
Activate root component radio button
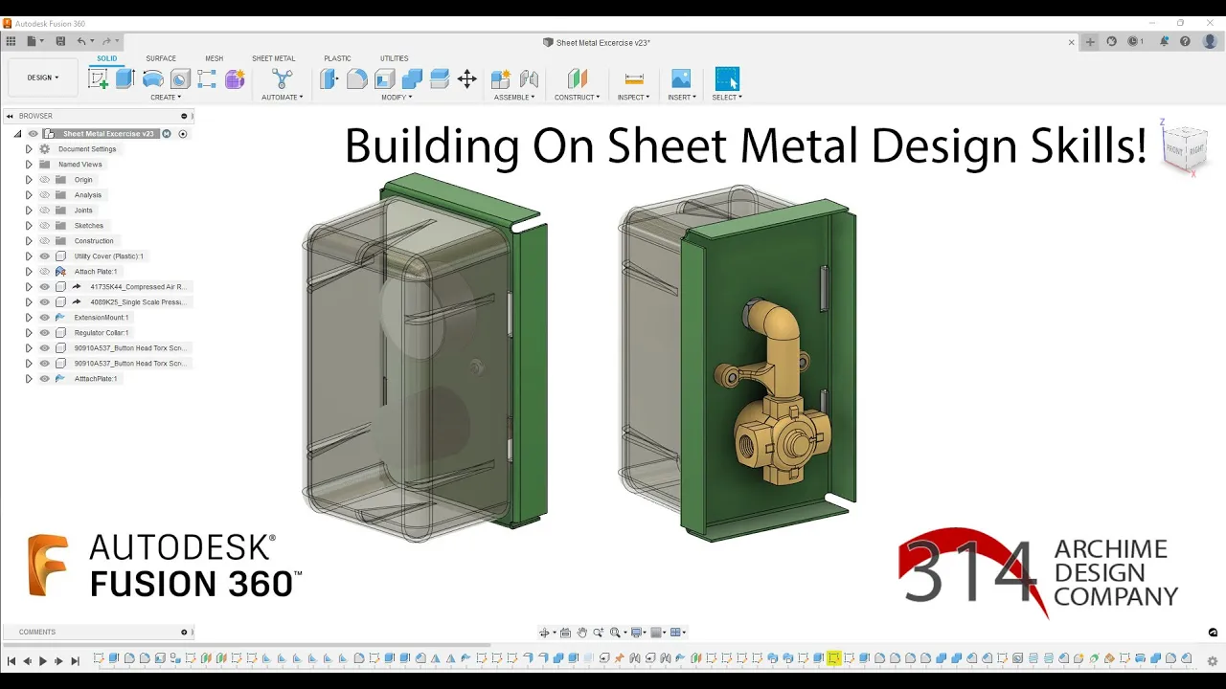(183, 134)
